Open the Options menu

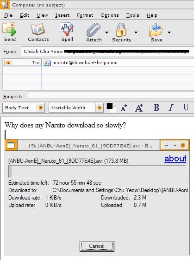[x=110, y=15]
